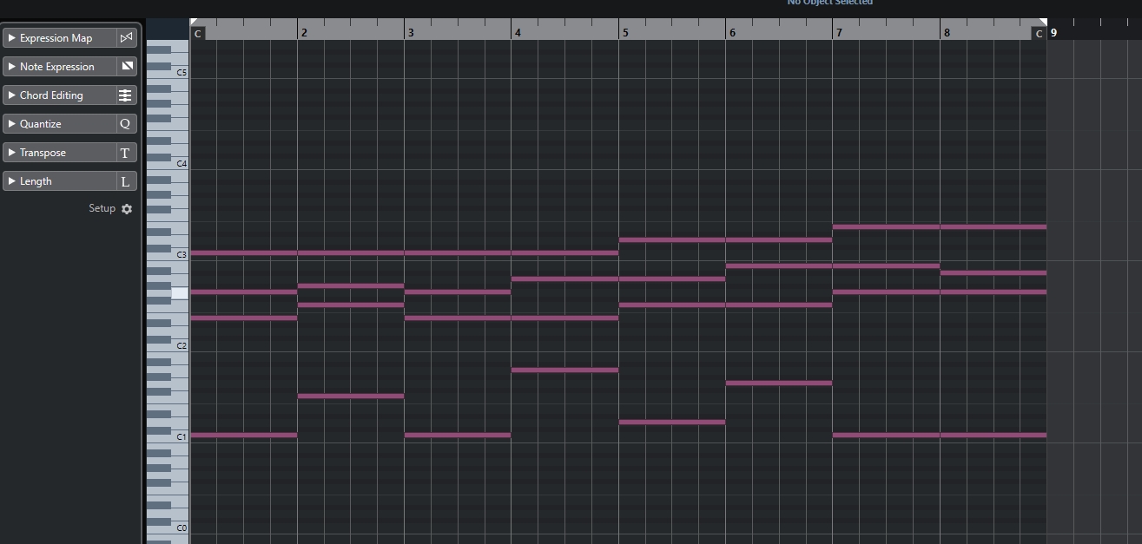The image size is (1142, 544).
Task: Expand the Length section
Action: (12, 181)
